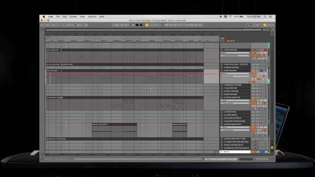
Task: Click the Tap tempo button
Action: (x=50, y=25)
